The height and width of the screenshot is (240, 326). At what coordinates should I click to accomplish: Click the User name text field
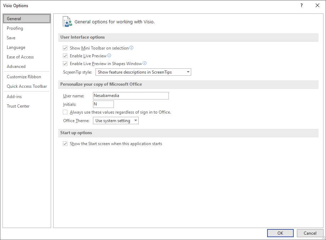131,96
